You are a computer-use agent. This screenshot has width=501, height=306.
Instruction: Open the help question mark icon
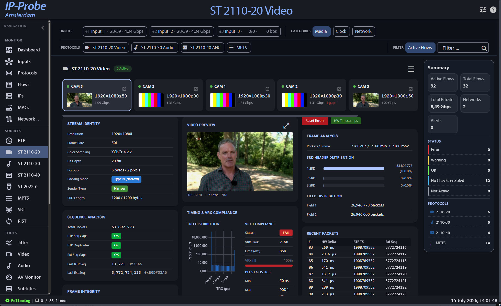[493, 10]
